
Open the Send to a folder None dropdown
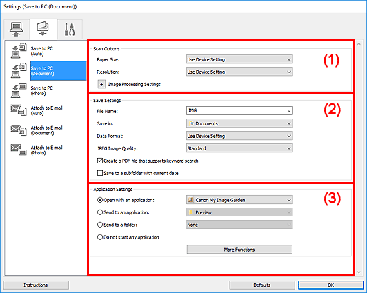[239, 225]
